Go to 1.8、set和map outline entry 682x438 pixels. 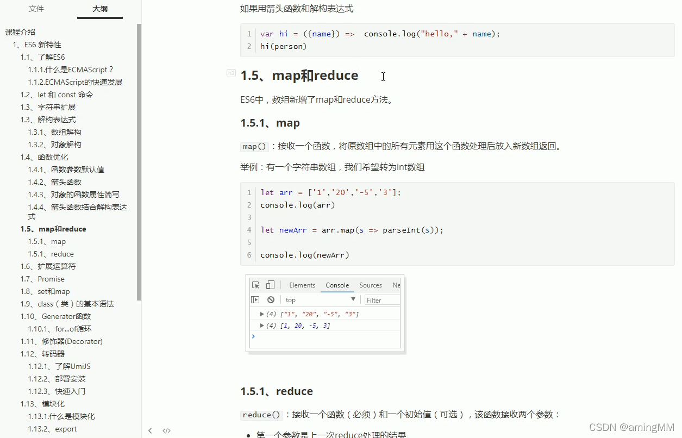point(45,291)
